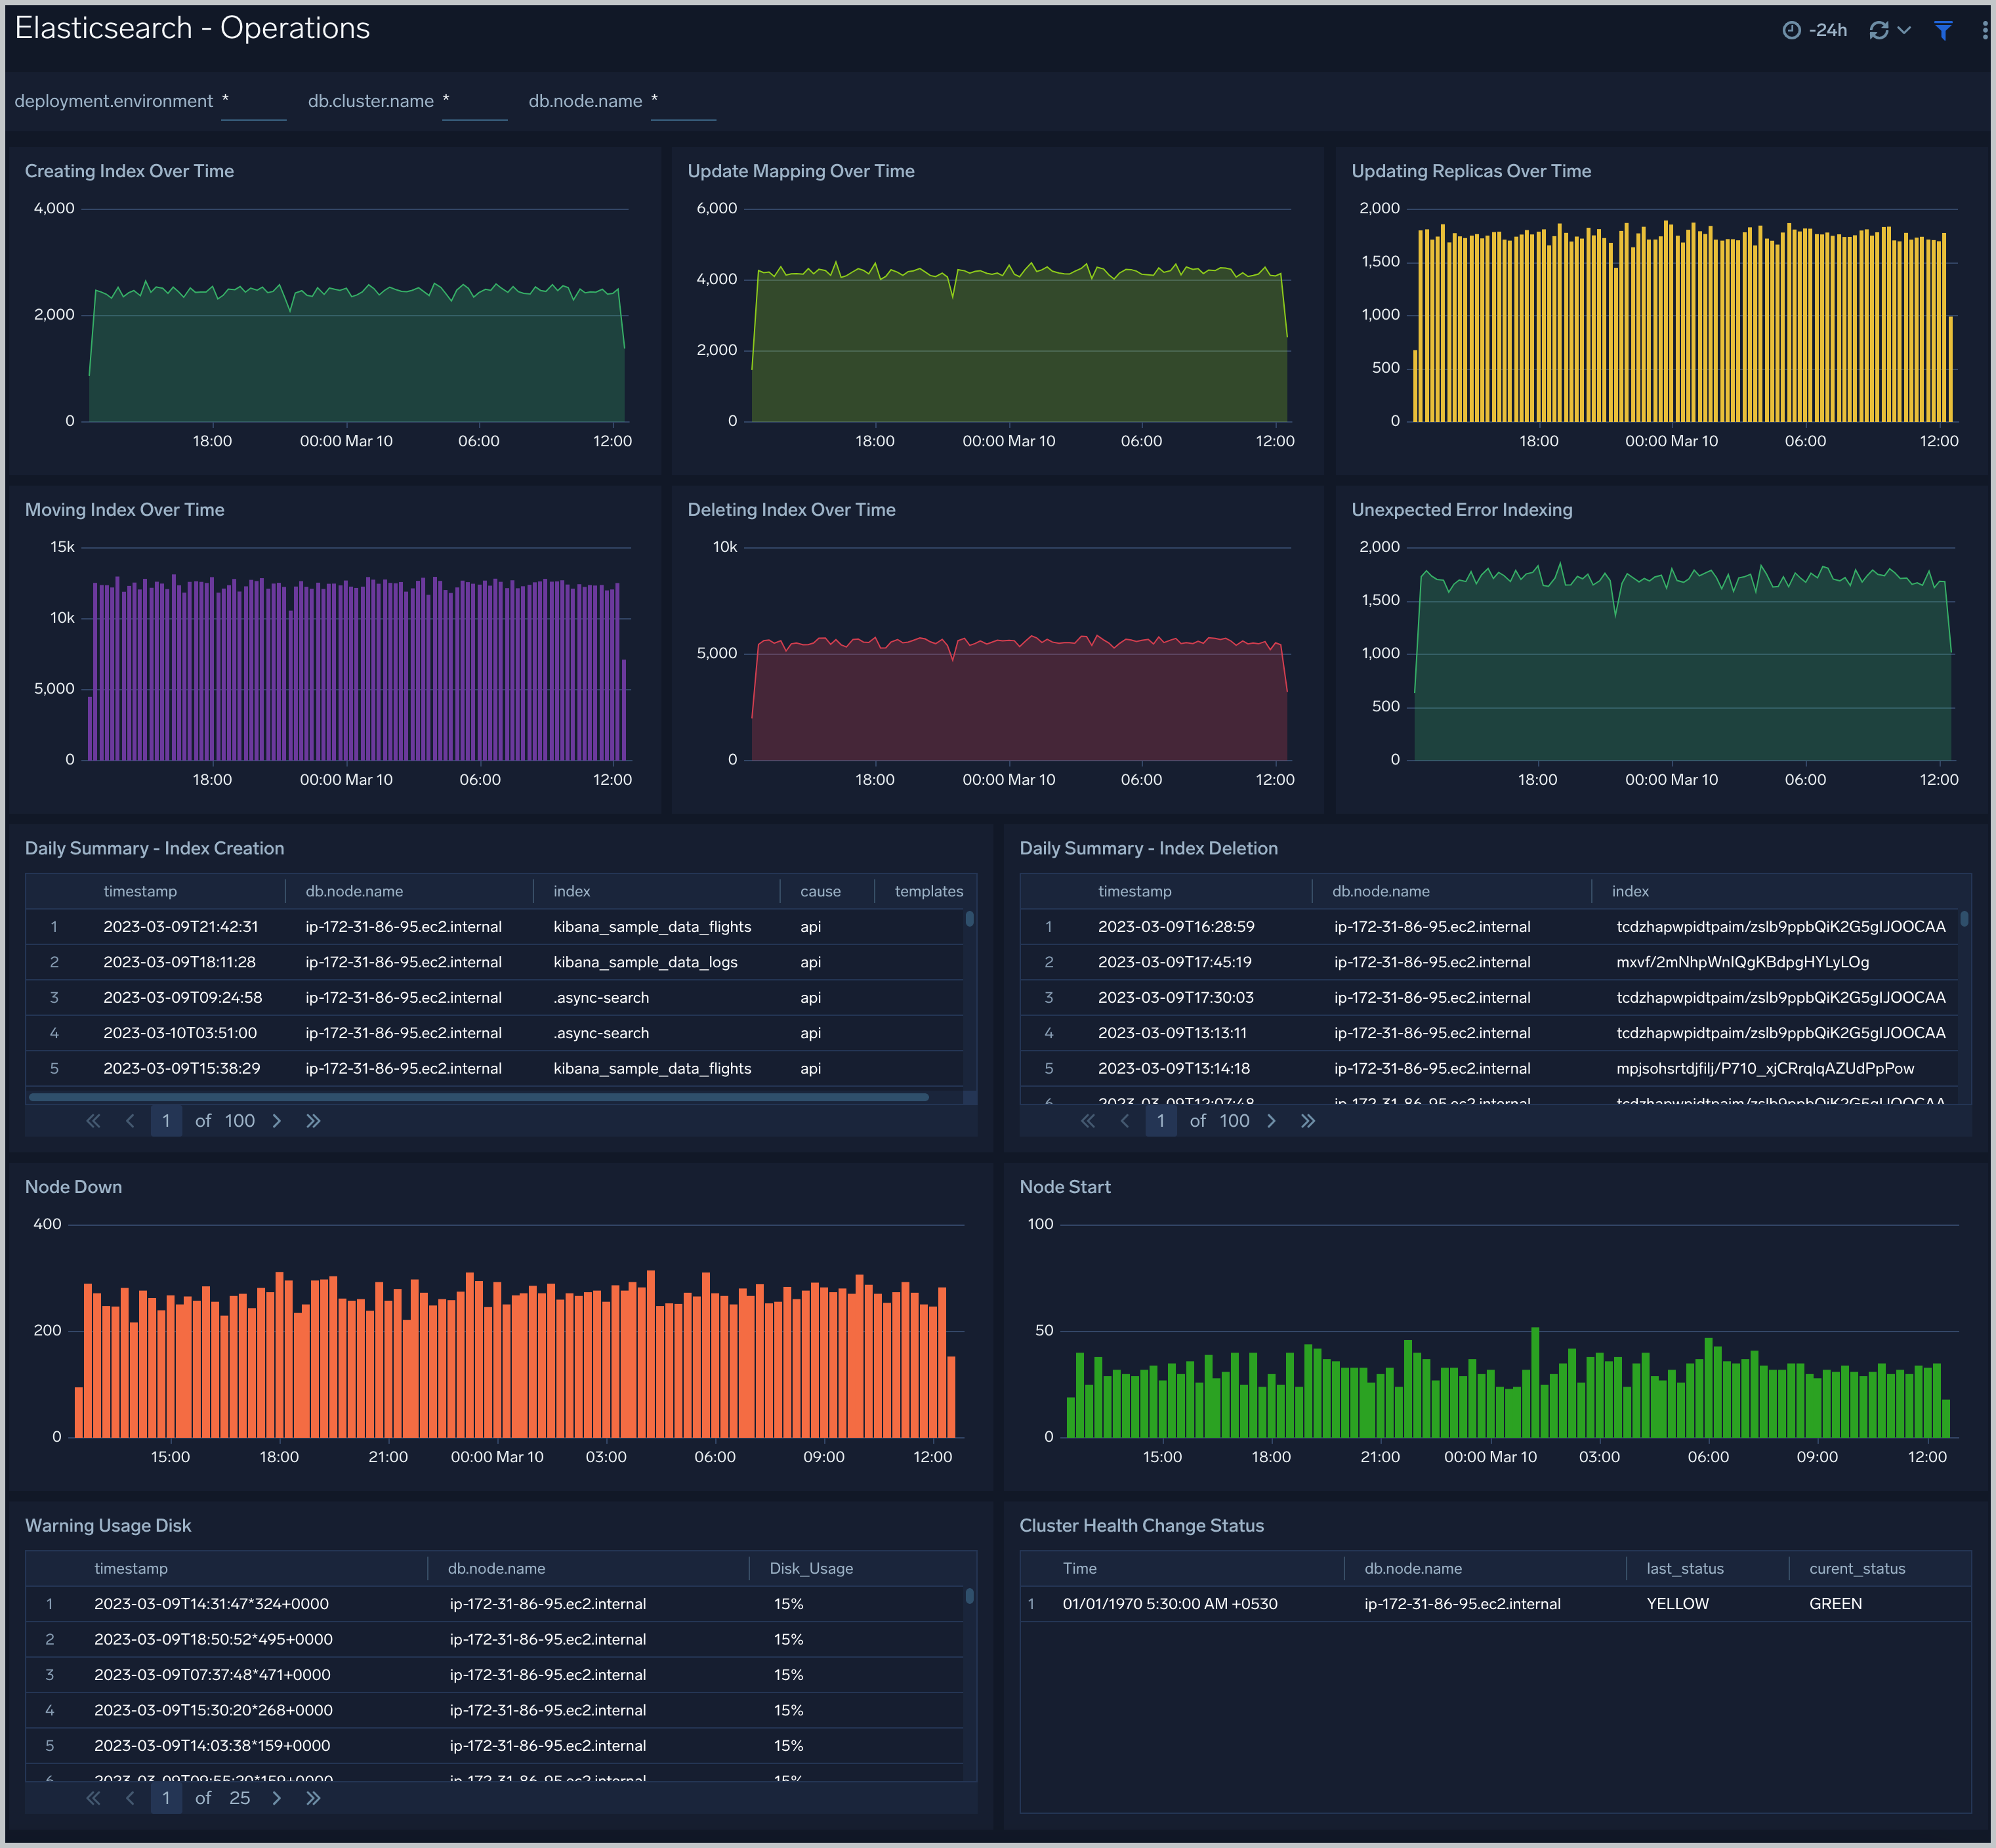The width and height of the screenshot is (1996, 1848).
Task: Sort Index Creation table by cause column
Action: pyautogui.click(x=820, y=891)
